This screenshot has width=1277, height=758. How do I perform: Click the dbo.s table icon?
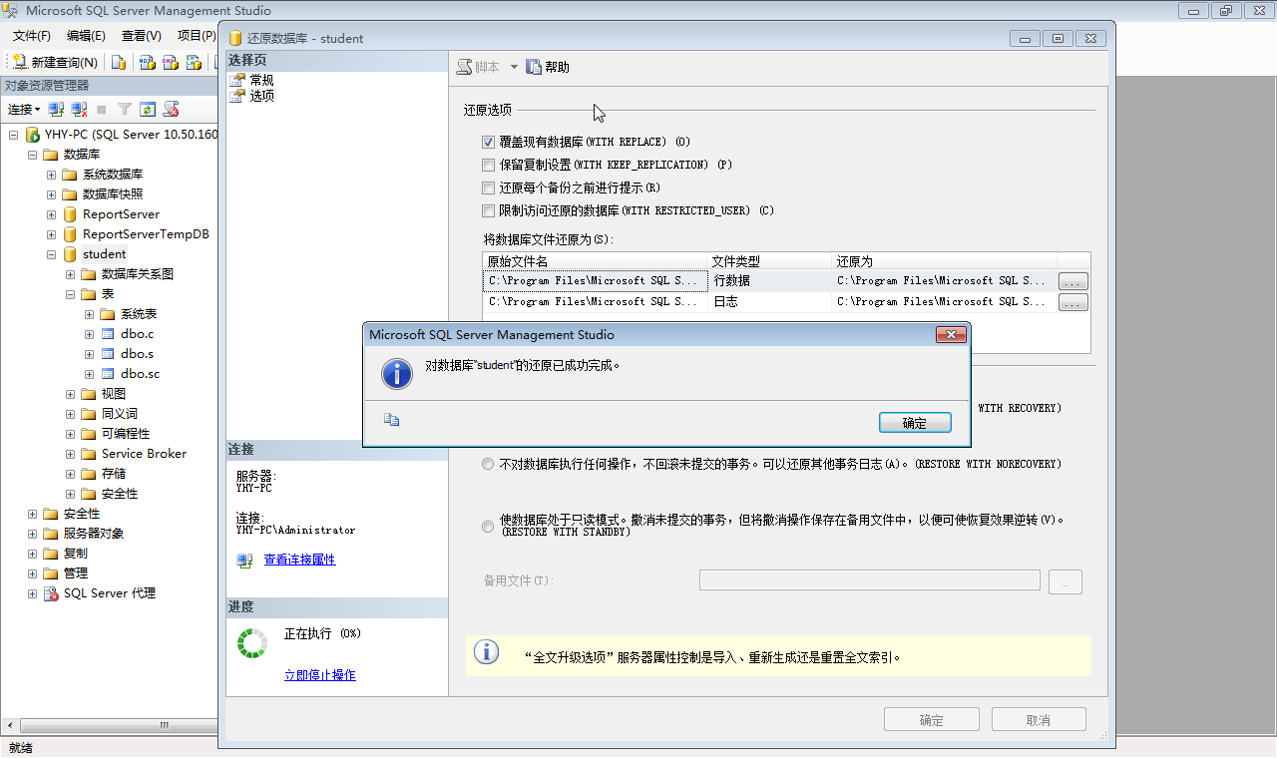click(108, 354)
